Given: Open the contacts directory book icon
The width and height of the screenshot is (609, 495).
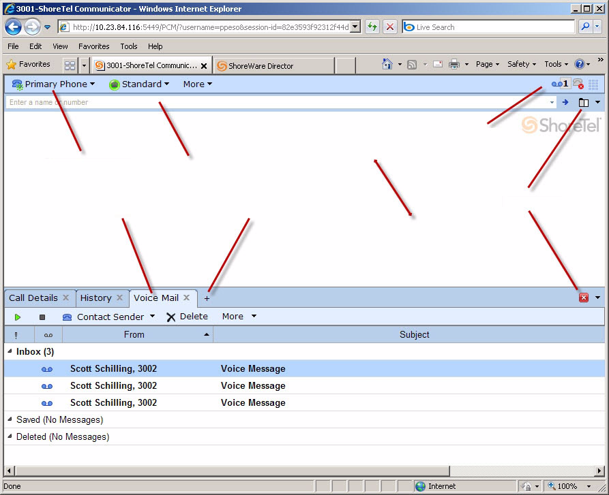Looking at the screenshot, I should (x=583, y=102).
